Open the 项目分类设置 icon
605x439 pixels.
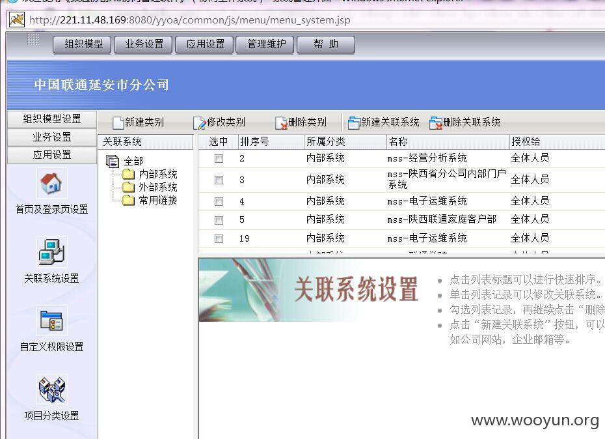[51, 389]
